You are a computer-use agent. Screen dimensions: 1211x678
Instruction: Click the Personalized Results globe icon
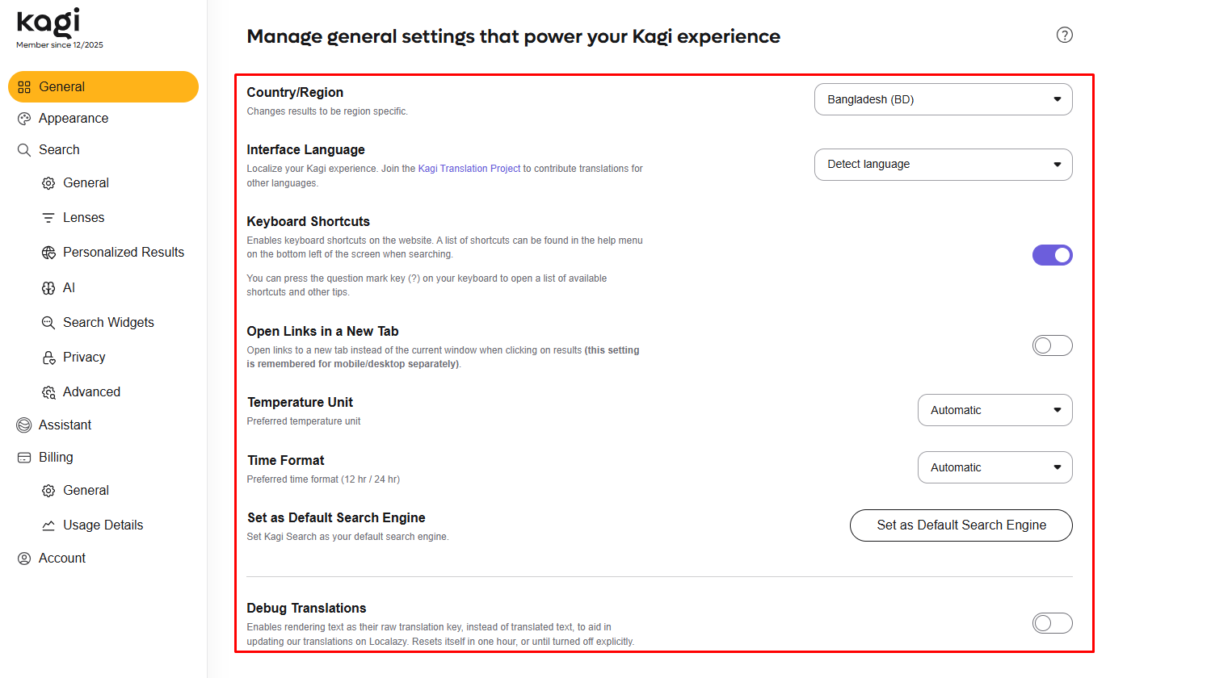(x=48, y=253)
